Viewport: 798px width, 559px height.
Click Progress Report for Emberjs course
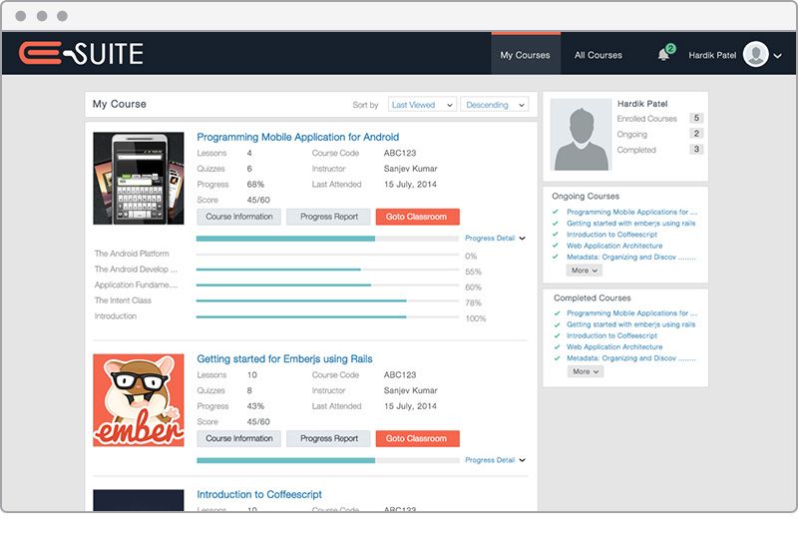pyautogui.click(x=329, y=438)
